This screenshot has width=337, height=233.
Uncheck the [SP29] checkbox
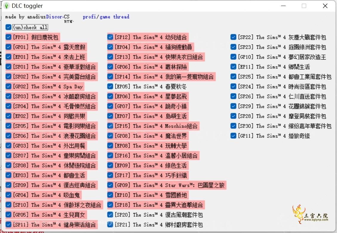tap(233, 106)
